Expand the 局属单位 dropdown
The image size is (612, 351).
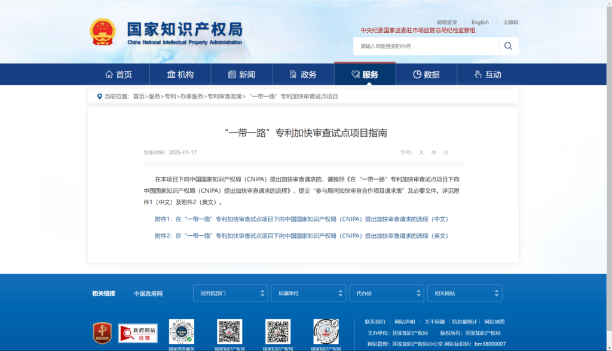tap(308, 293)
